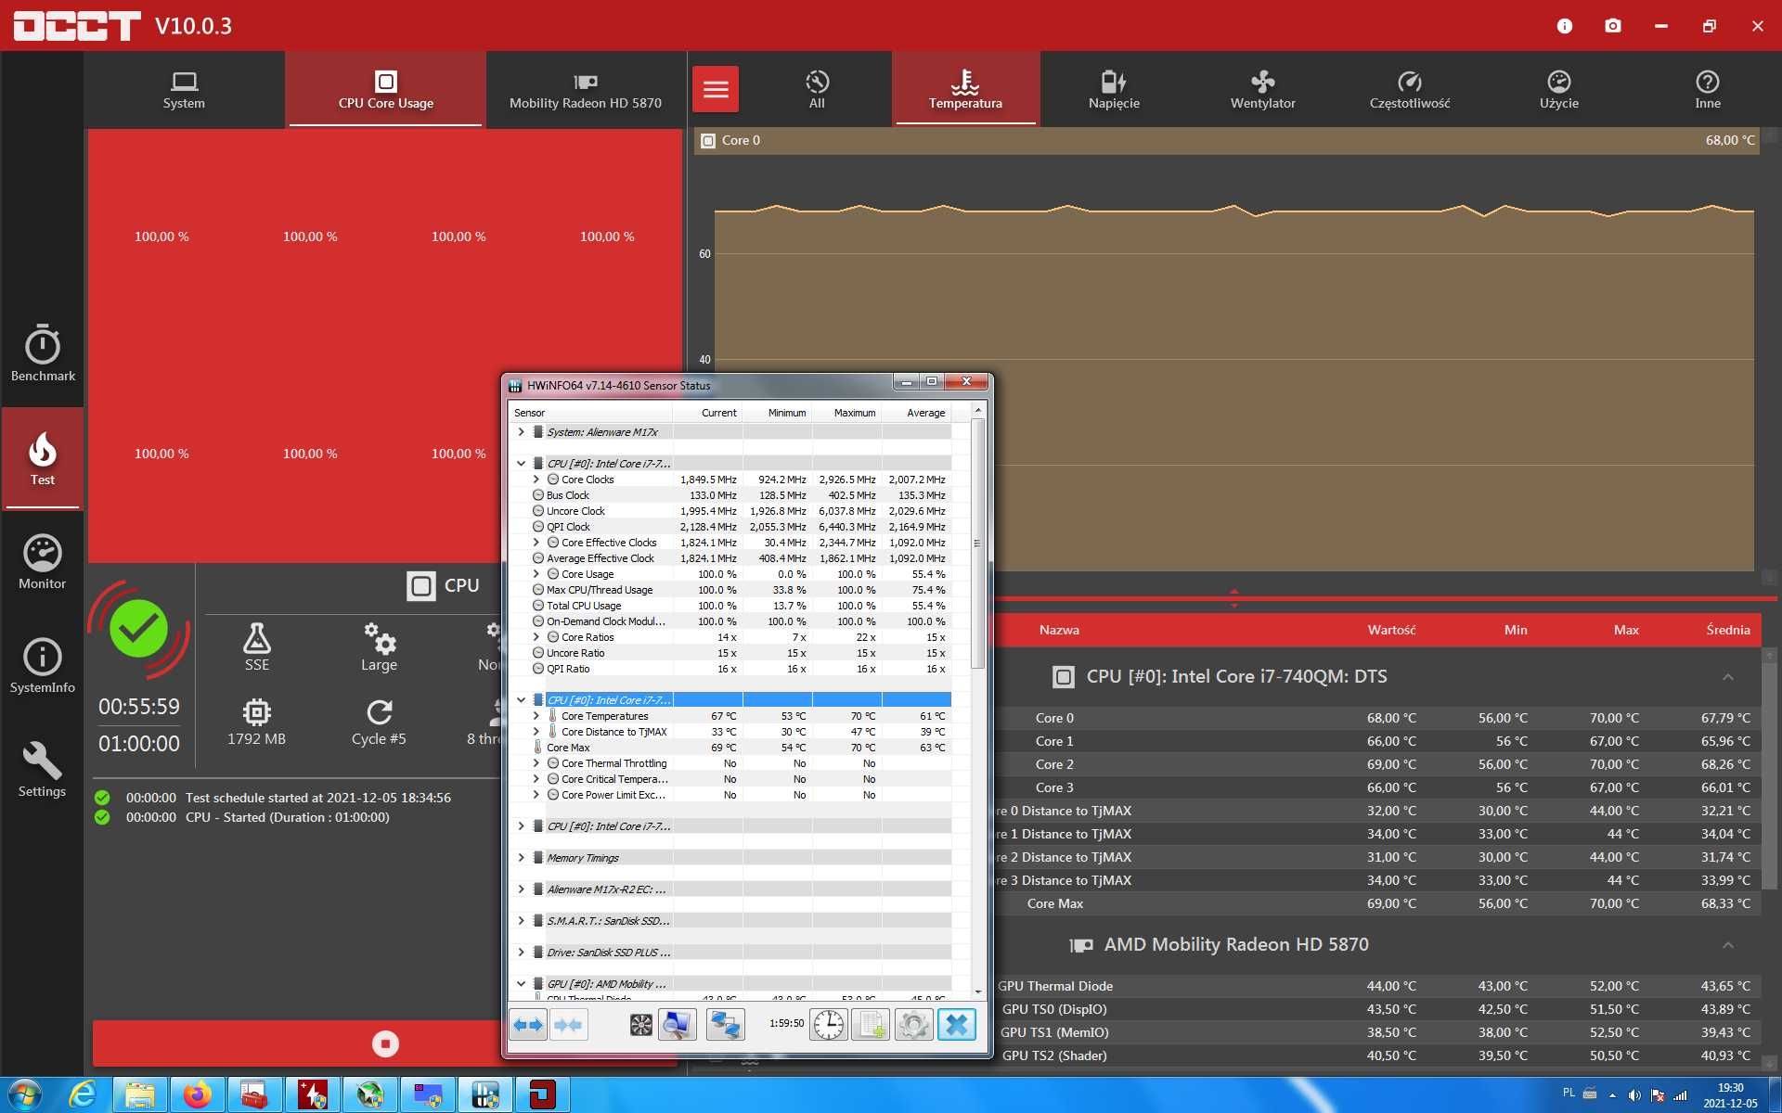
Task: Expand Core Usage row in HWiNFO
Action: [536, 574]
